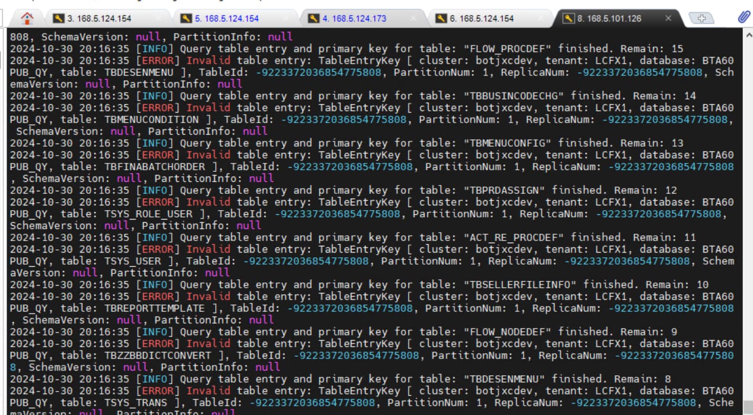Click [INFO] tag on the FLOW_PROCDEF line

(155, 49)
